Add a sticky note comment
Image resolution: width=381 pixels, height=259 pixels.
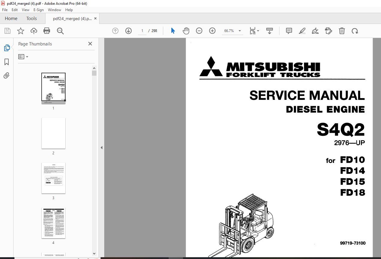coord(289,31)
